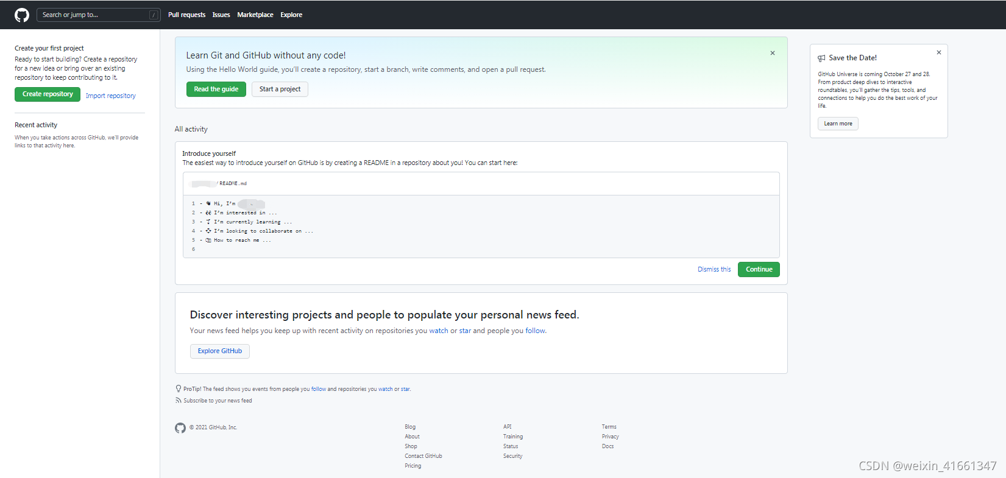The height and width of the screenshot is (478, 1006).
Task: Click Dismiss this link
Action: [714, 269]
